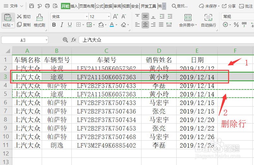Open Print Preview icon

coord(56,6)
